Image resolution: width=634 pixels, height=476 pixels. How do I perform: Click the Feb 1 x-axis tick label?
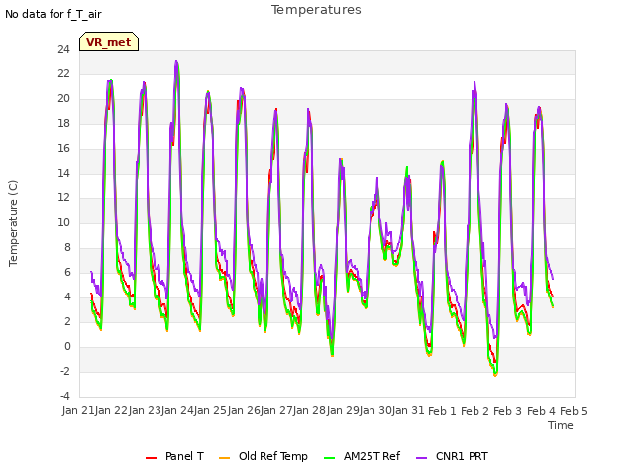pos(442,410)
